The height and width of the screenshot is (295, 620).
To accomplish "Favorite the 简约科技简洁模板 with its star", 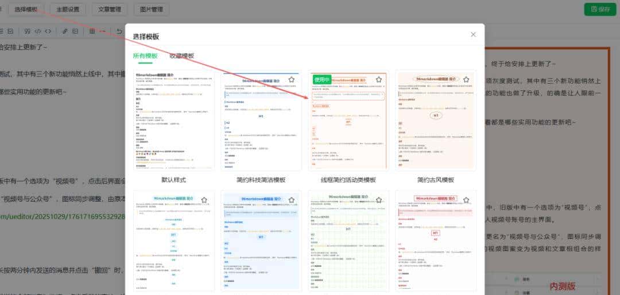I will 292,80.
